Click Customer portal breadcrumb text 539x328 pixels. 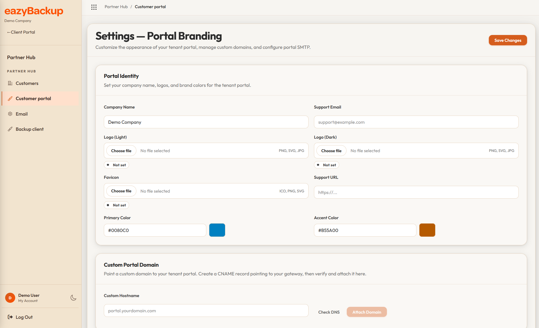tap(150, 7)
